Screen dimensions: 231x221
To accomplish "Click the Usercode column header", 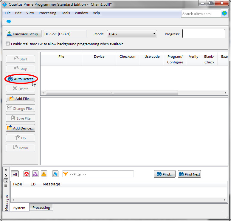I will pyautogui.click(x=152, y=59).
